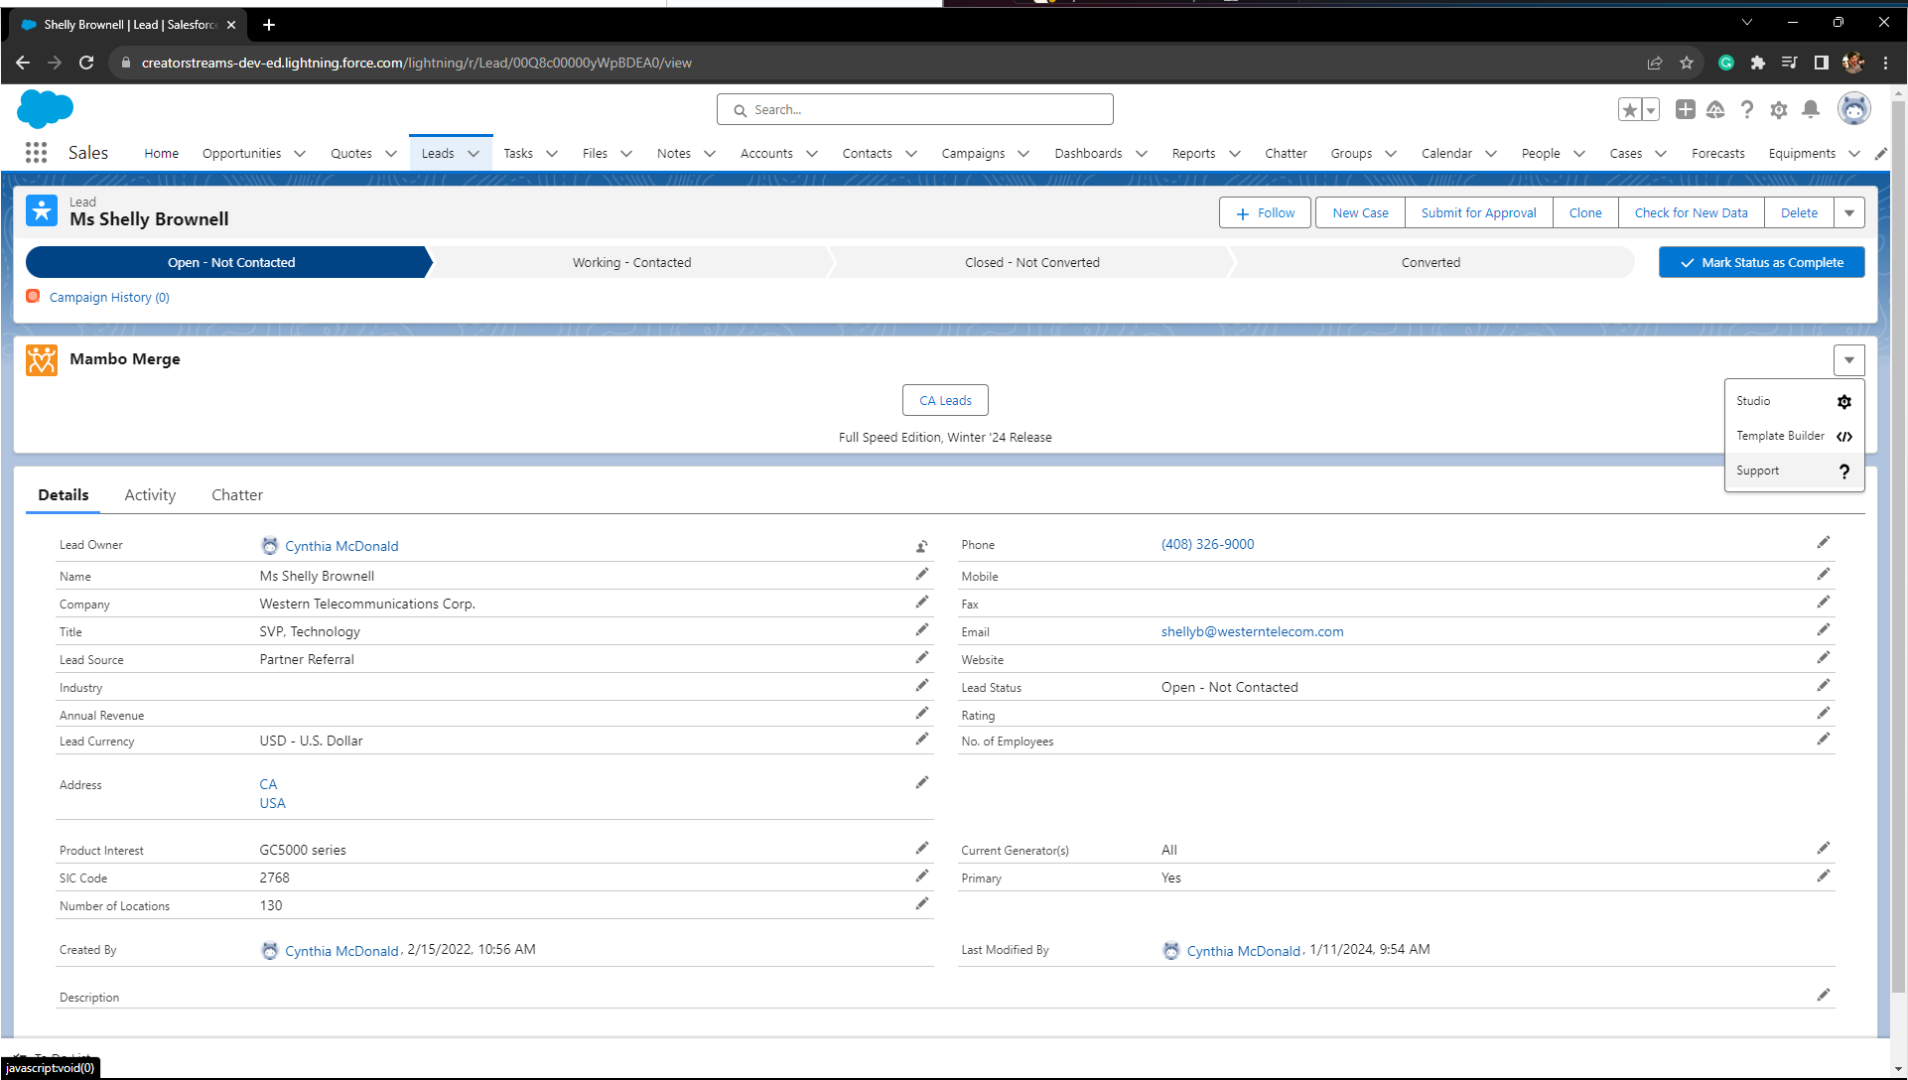
Task: Open the help question mark icon
Action: (1747, 110)
